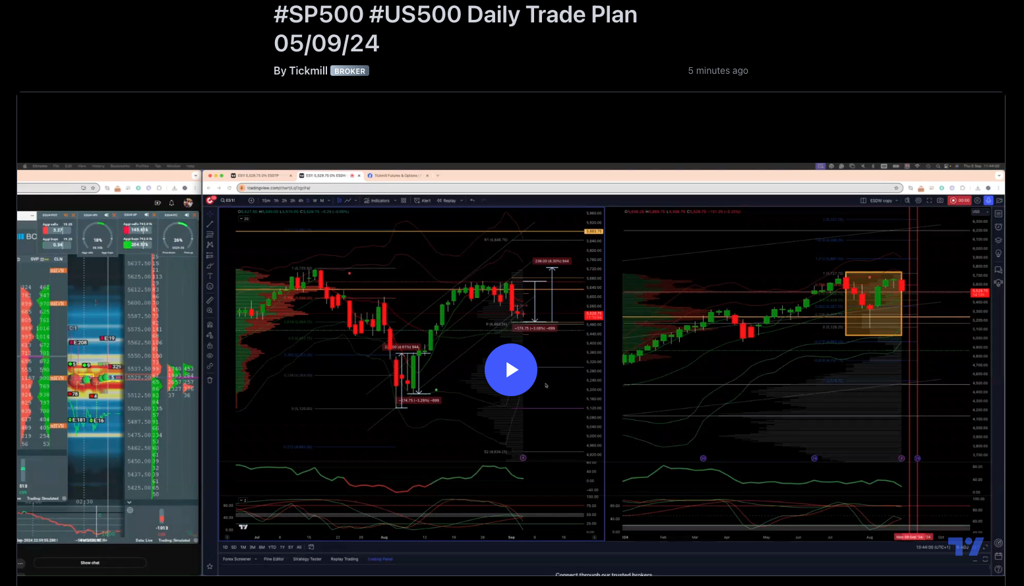
Task: Select the 4h timeframe
Action: 301,200
